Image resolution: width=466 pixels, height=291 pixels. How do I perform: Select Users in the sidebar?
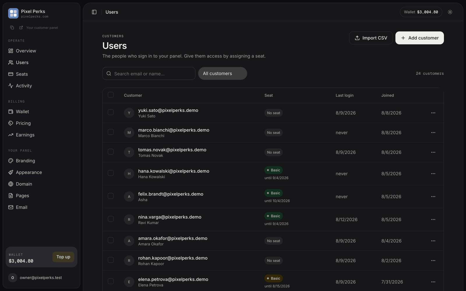(x=41, y=63)
